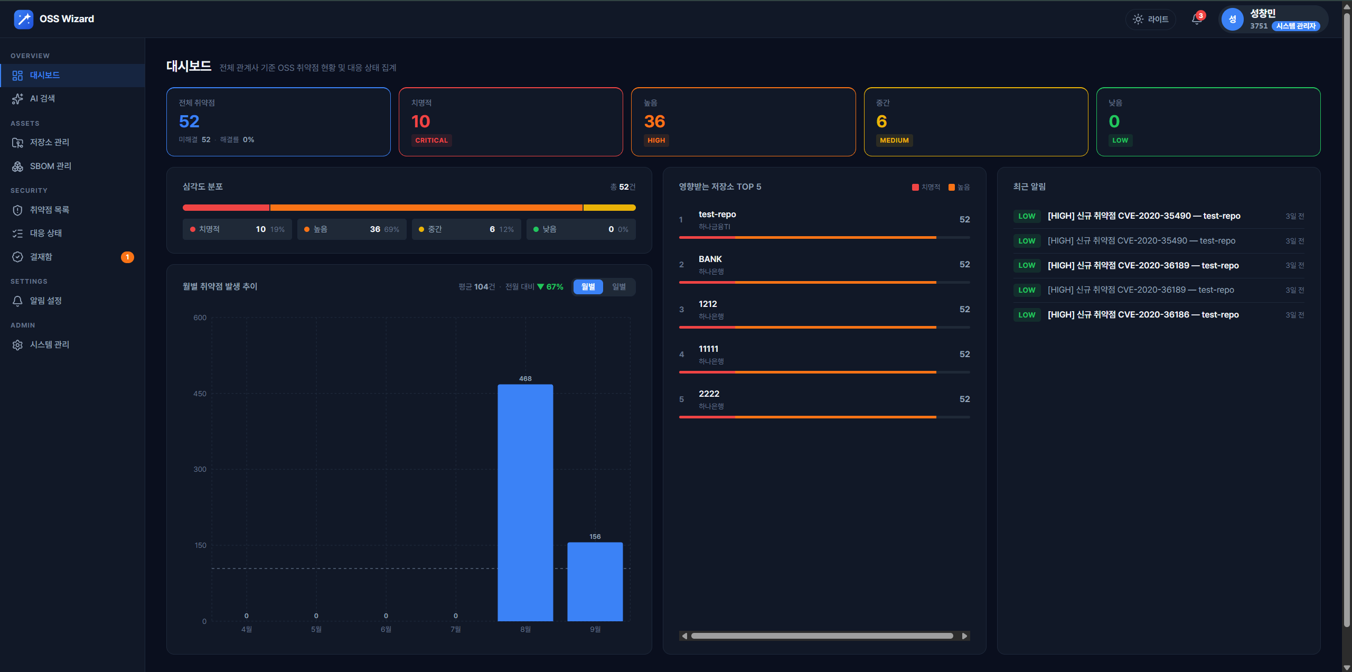Click the 중간 MEDIUM card

click(976, 122)
